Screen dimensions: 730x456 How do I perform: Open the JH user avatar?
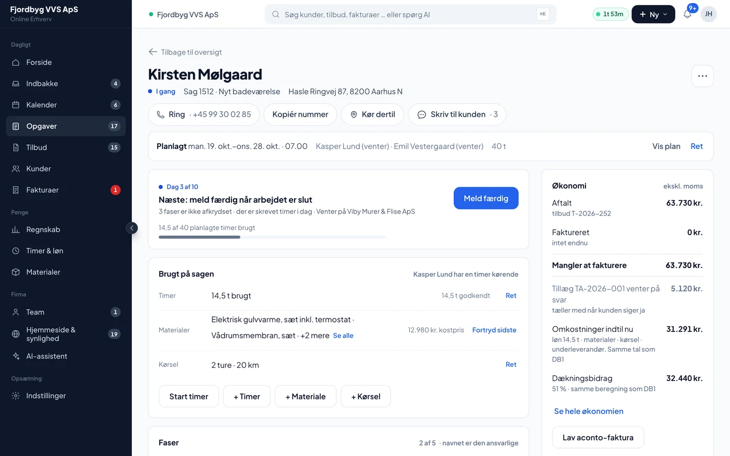pyautogui.click(x=709, y=14)
